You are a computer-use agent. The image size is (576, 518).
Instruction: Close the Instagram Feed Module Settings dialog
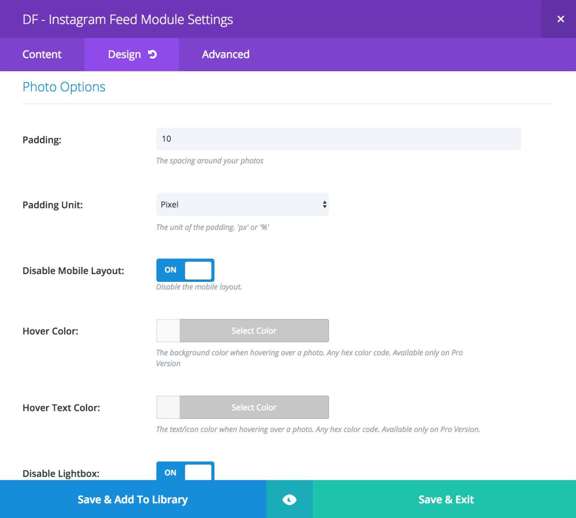(x=560, y=19)
